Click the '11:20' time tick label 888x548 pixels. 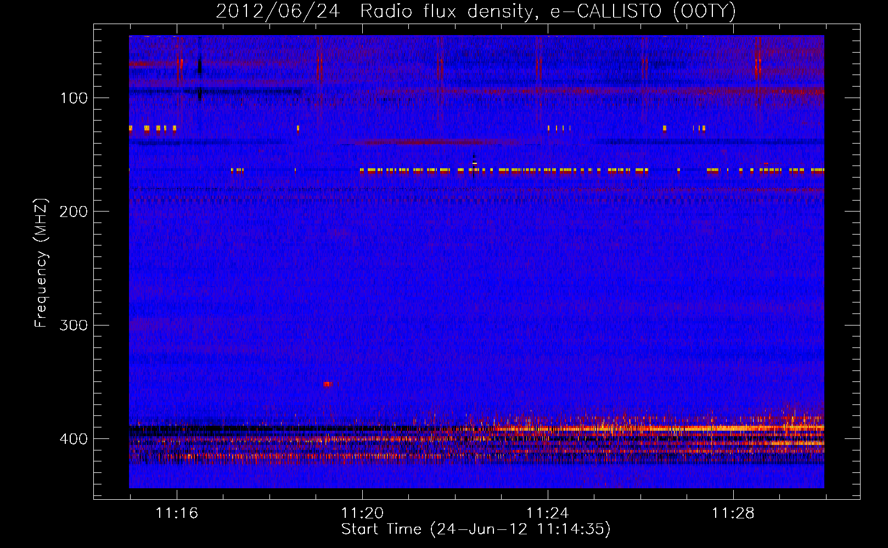point(362,513)
